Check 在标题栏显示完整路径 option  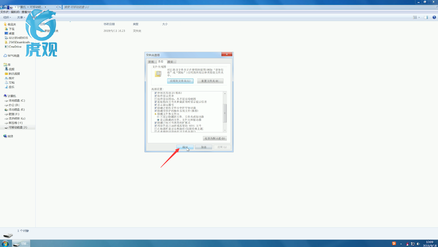pos(156,129)
